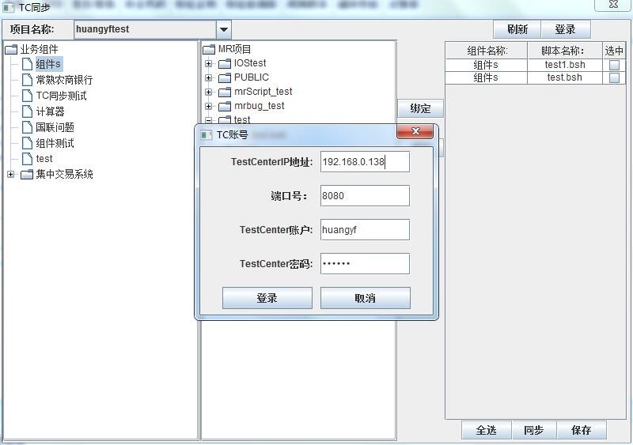This screenshot has height=445, width=633.
Task: Click the 登录 button in TC账号 dialog
Action: point(267,298)
